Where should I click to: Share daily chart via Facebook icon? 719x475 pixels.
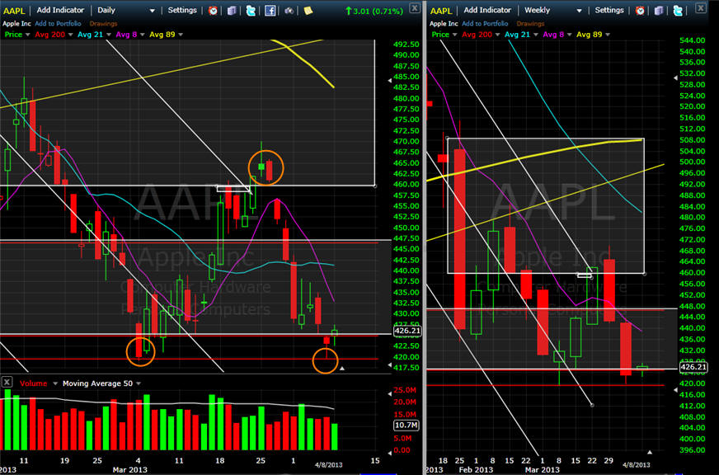tap(270, 10)
